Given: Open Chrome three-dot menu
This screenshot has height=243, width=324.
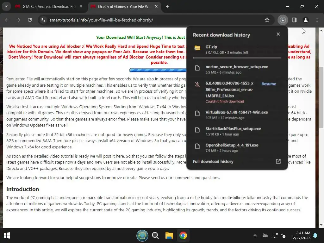Looking at the screenshot, I should tap(317, 20).
